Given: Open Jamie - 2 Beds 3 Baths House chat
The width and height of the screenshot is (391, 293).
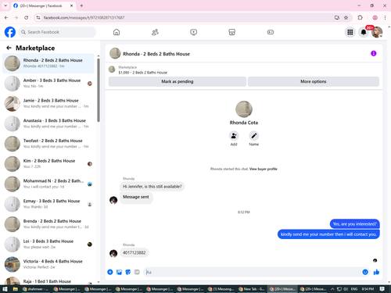Looking at the screenshot, I should 48,103.
